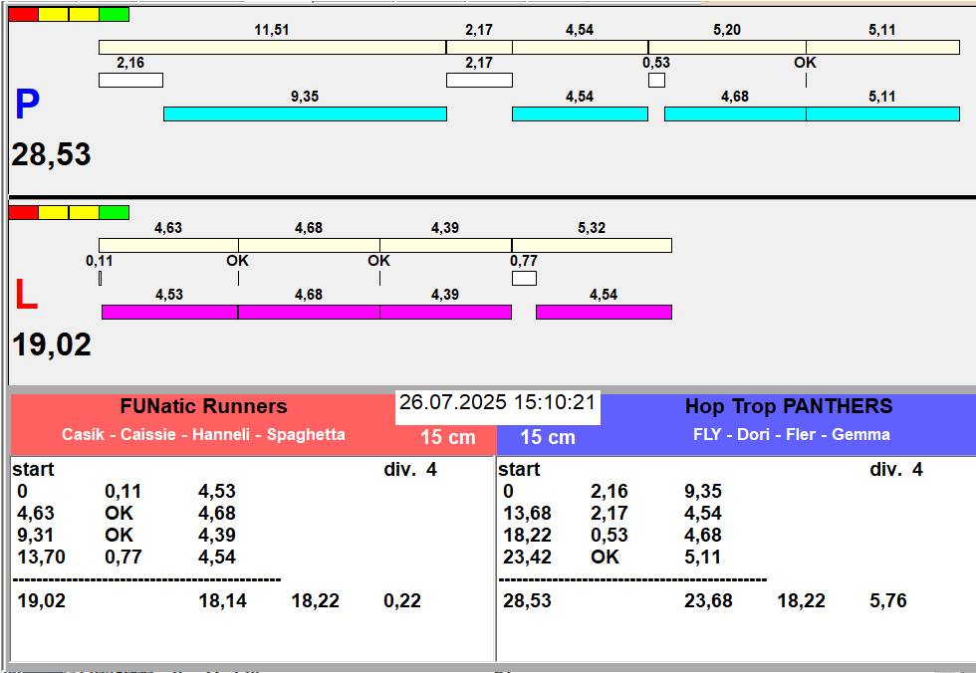Click the 0,11 cell in left table
Viewport: 976px width, 673px height.
point(123,492)
